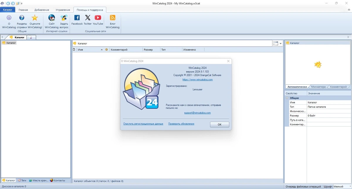Switch to Миниатюра preview tab
This screenshot has width=352, height=189.
(318, 87)
